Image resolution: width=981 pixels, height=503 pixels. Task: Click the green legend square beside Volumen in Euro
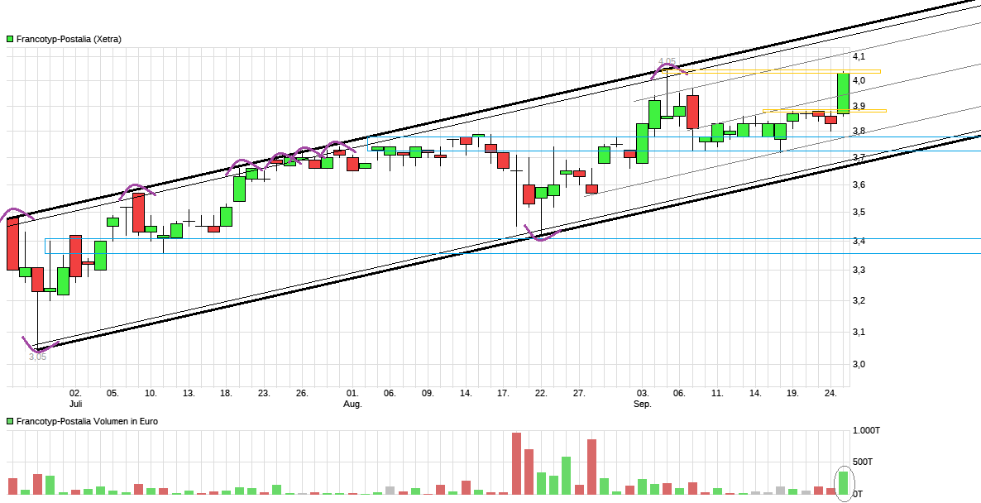(x=10, y=422)
